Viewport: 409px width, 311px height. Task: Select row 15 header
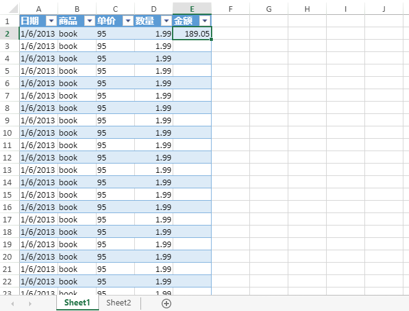7,195
